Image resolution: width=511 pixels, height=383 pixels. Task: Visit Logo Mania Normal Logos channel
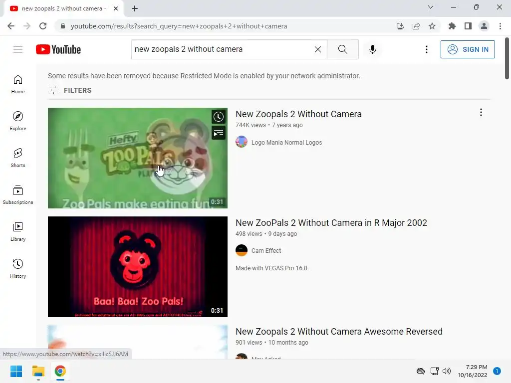pyautogui.click(x=286, y=142)
